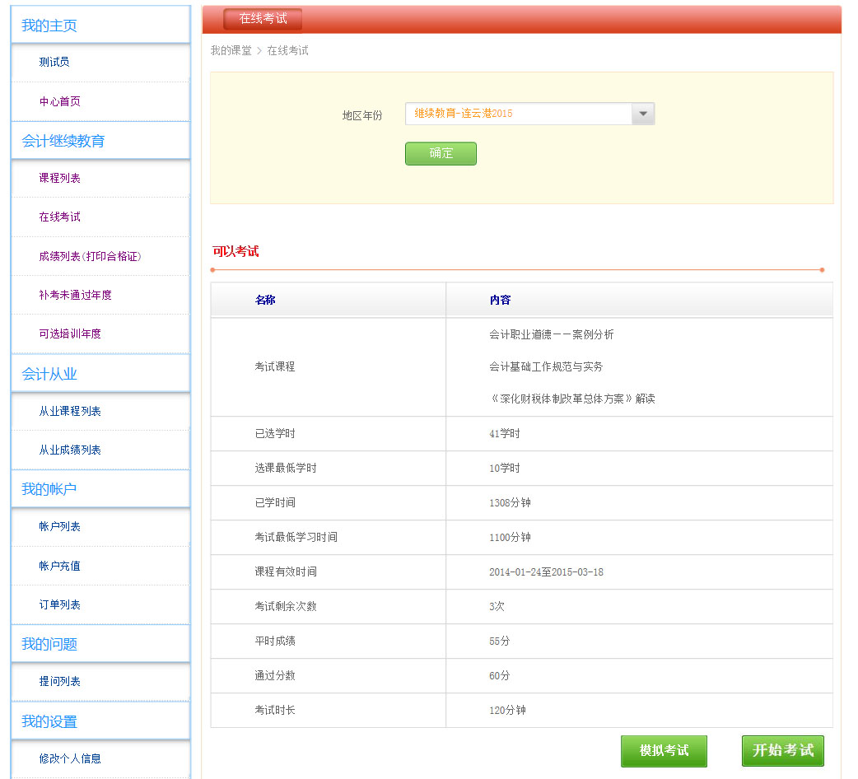Click 修改个人信息 in sidebar
The width and height of the screenshot is (858, 779).
point(70,759)
